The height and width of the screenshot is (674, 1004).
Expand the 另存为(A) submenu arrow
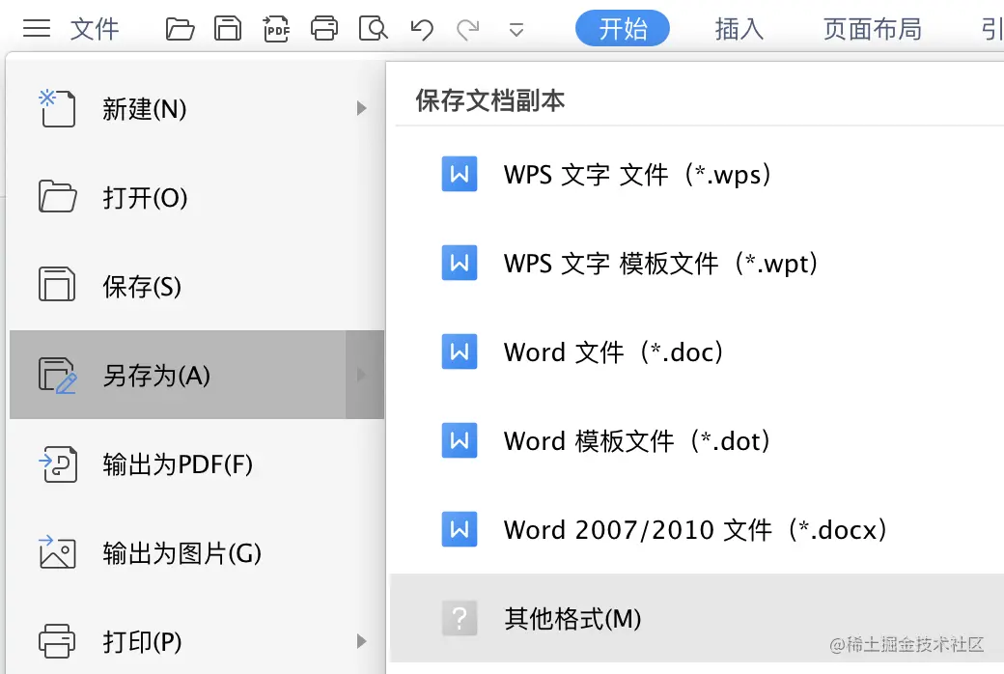click(x=361, y=374)
